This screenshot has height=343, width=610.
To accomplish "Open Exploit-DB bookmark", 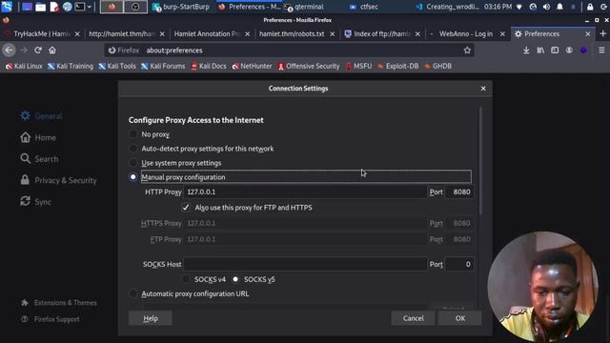I will [x=398, y=66].
